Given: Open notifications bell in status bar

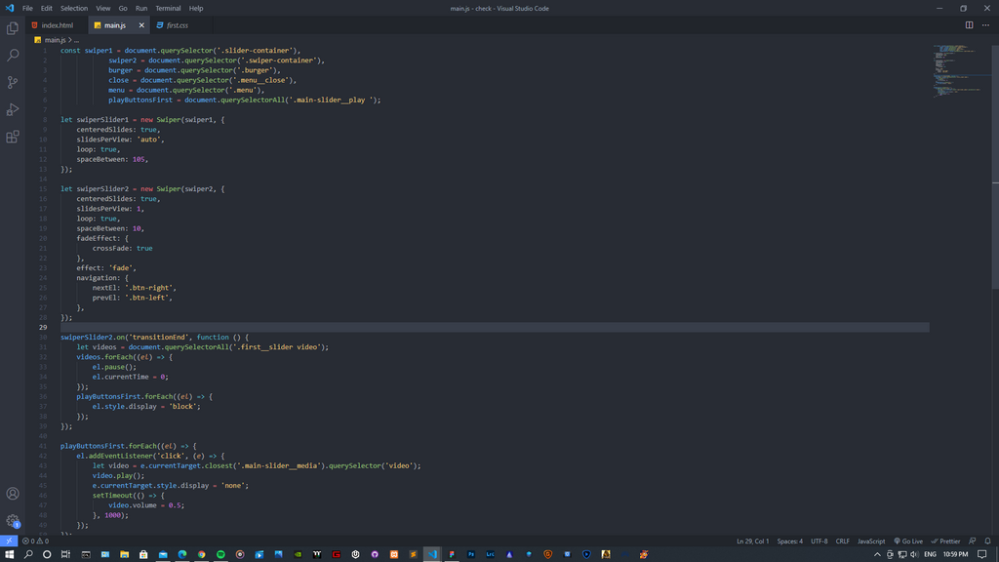Looking at the screenshot, I should click(x=987, y=541).
